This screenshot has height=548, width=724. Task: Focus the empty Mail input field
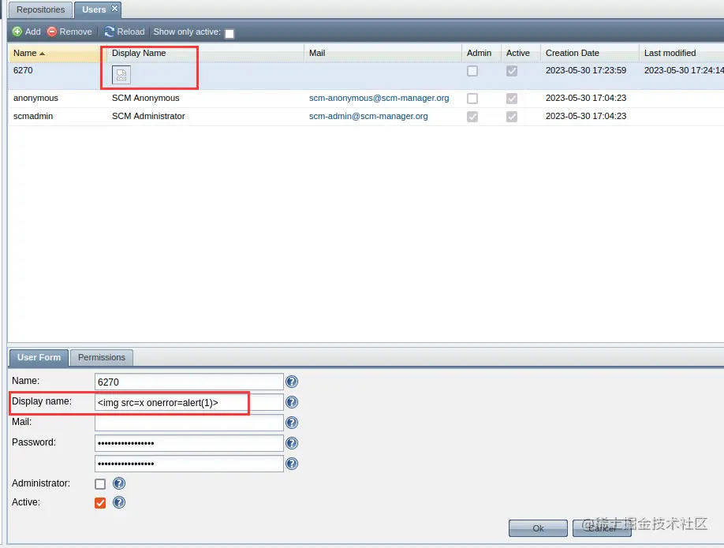[188, 423]
